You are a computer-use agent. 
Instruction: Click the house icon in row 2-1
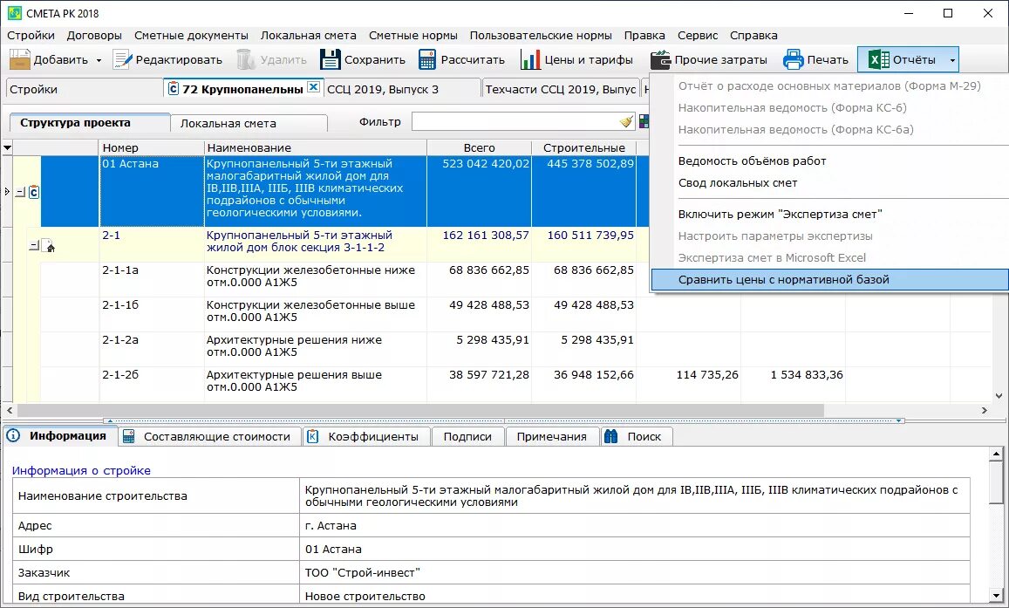pos(48,245)
